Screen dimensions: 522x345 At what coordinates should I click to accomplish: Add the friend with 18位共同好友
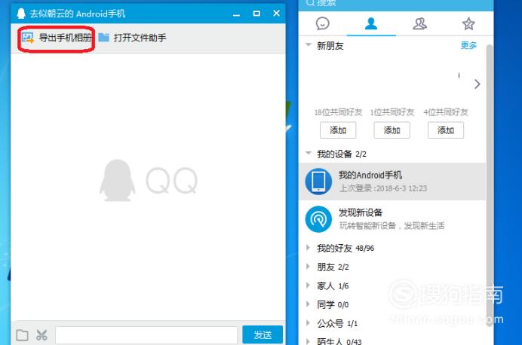[338, 130]
